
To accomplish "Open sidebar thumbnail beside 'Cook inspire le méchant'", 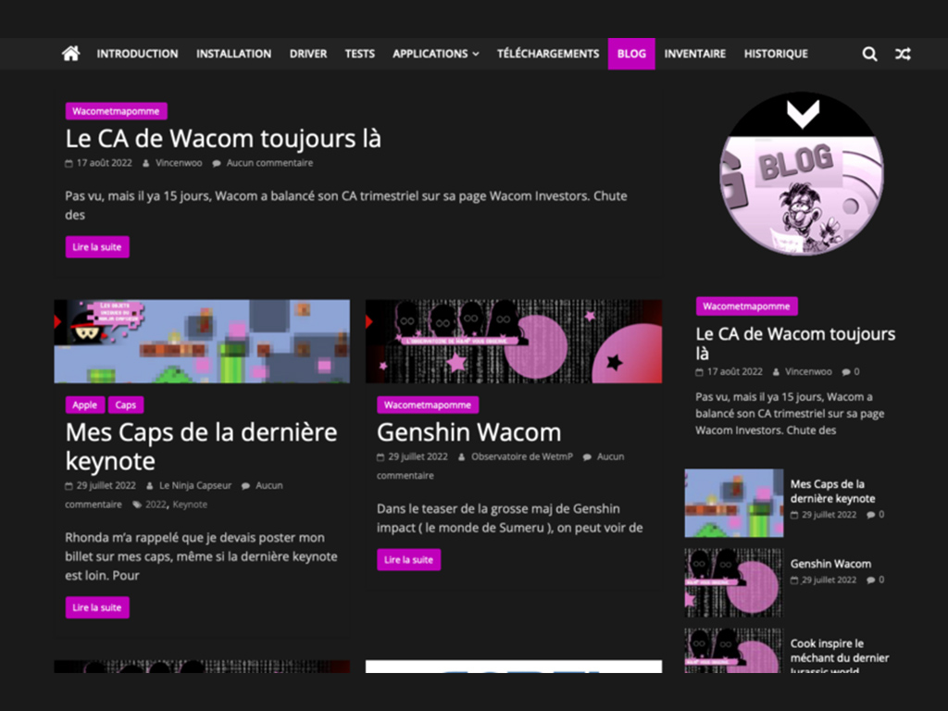I will pos(734,651).
